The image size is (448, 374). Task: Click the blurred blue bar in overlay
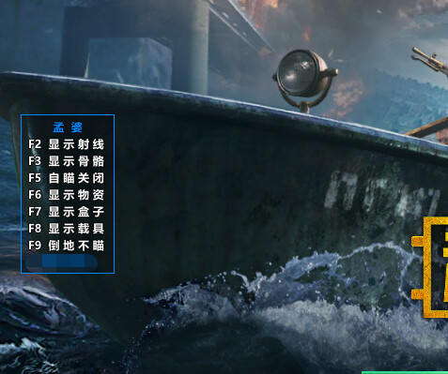tap(62, 262)
